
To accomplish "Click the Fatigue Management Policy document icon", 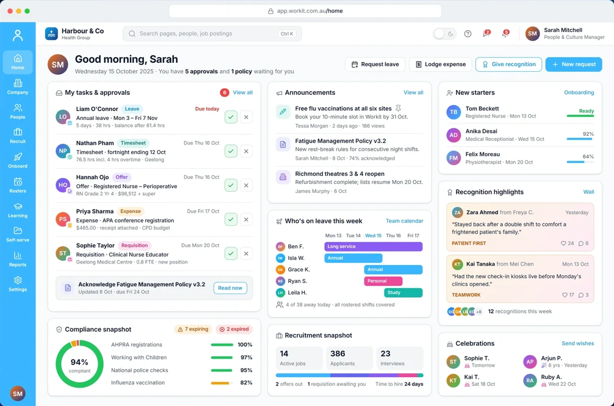I will 283,145.
